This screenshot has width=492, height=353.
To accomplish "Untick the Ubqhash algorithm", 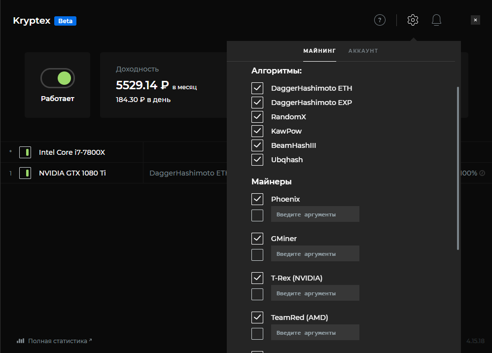I will click(x=257, y=160).
